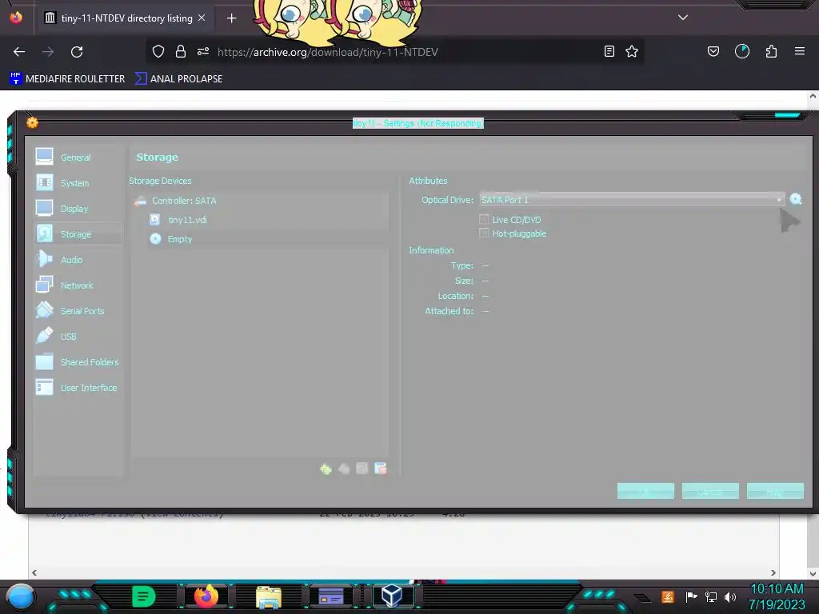Enable the Live CD/DVD checkbox
This screenshot has height=614, width=819.
(x=484, y=219)
